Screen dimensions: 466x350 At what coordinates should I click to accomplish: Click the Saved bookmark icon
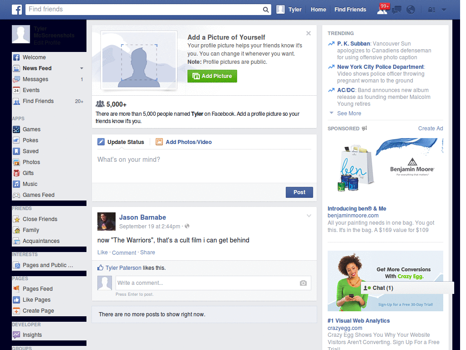[x=16, y=151]
